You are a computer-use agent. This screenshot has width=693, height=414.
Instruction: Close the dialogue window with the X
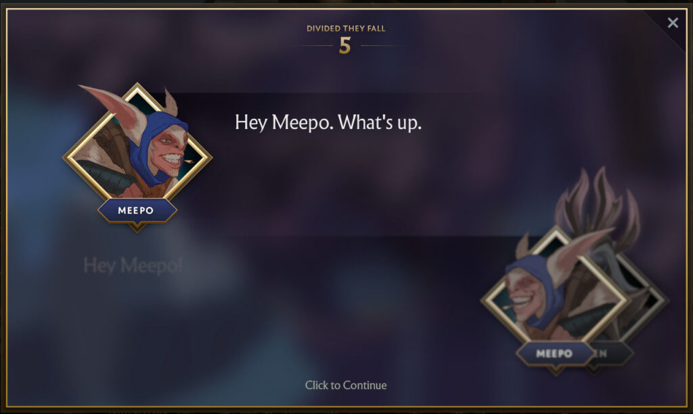tap(673, 22)
